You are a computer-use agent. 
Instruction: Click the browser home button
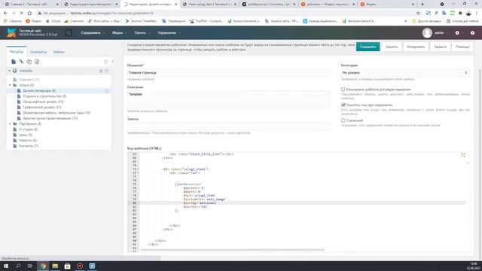click(29, 14)
